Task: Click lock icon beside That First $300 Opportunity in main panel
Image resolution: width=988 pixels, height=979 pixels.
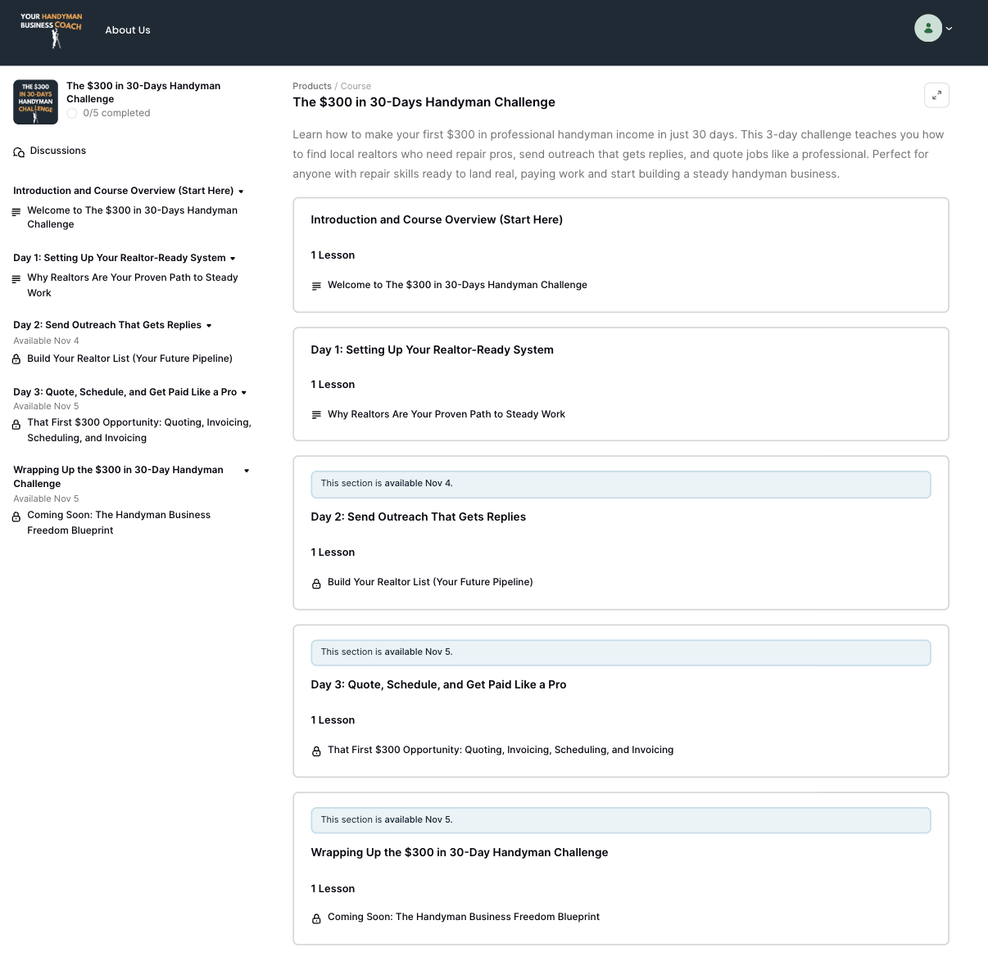Action: coord(316,751)
